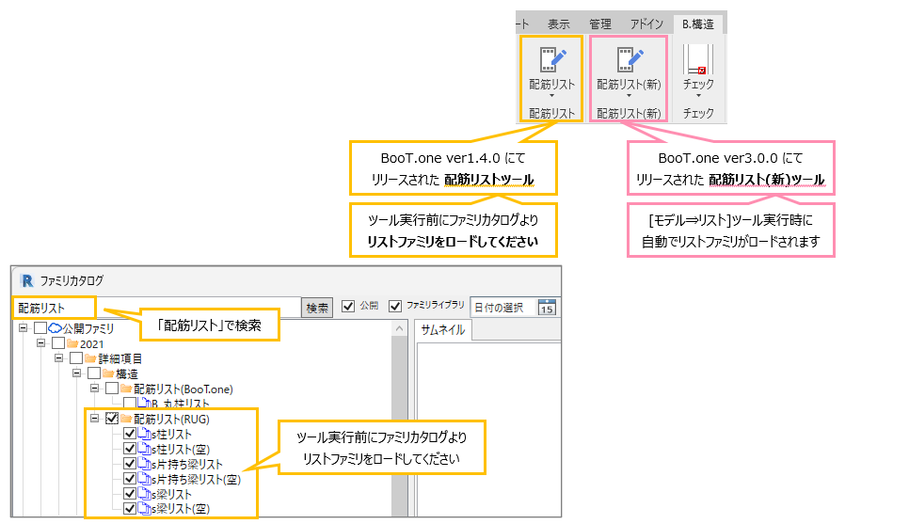Click the file icon of s片持ち梁リスト(空)
This screenshot has width=909, height=524.
144,479
